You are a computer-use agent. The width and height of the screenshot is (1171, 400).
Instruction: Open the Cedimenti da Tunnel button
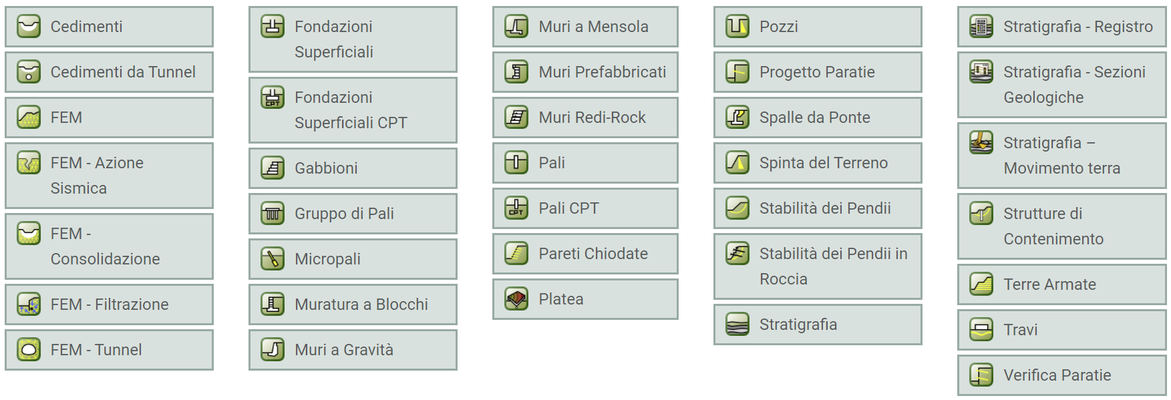[110, 72]
